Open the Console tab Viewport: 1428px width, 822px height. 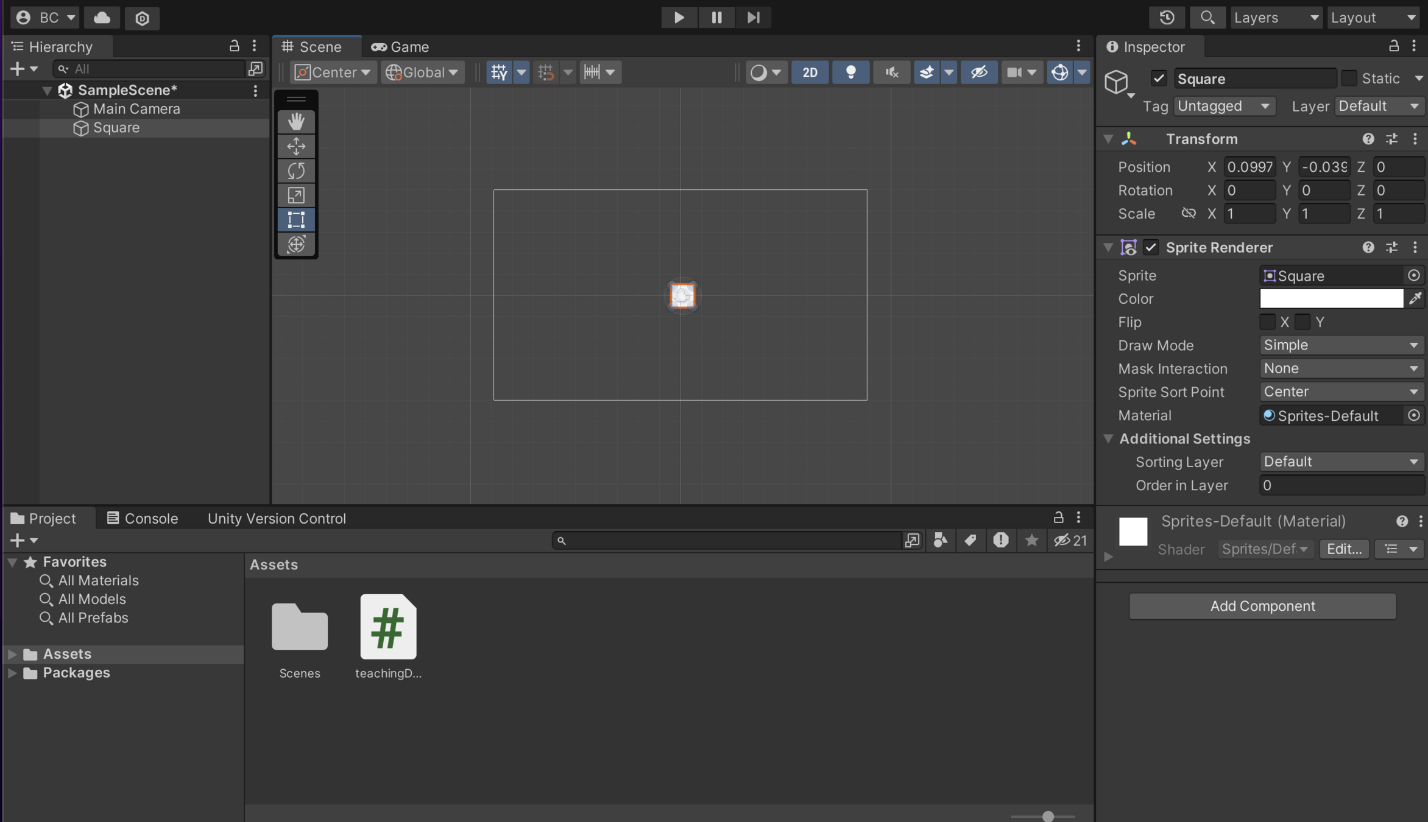coord(143,518)
